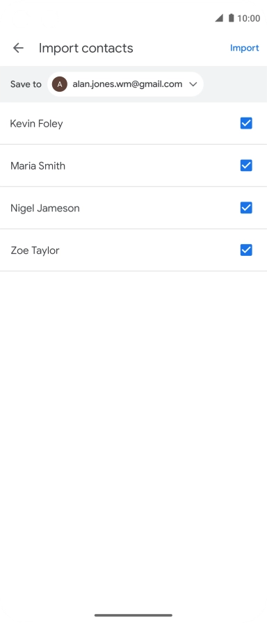Tap the Save to label

pos(26,84)
